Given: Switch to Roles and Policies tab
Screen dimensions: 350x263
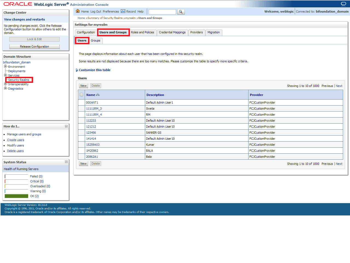Looking at the screenshot, I should (x=142, y=33).
